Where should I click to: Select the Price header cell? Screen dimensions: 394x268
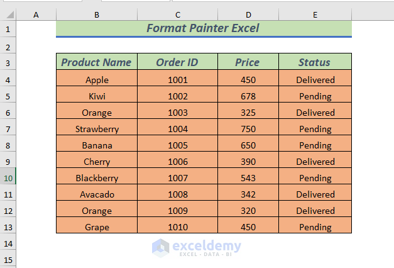(x=248, y=62)
